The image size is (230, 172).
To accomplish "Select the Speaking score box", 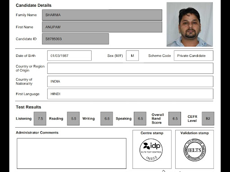I will 140,119.
